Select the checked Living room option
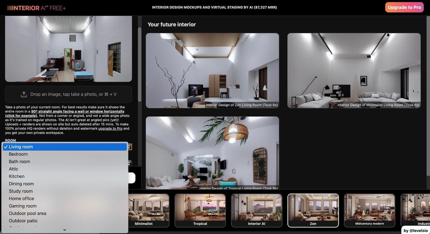This screenshot has width=430, height=234. (21, 147)
